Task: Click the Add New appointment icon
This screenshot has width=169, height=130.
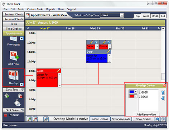Action: pyautogui.click(x=14, y=56)
